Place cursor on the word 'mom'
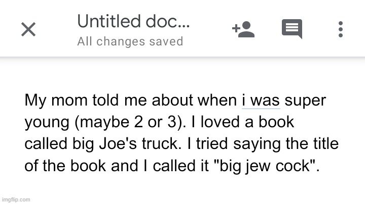 click(x=69, y=100)
